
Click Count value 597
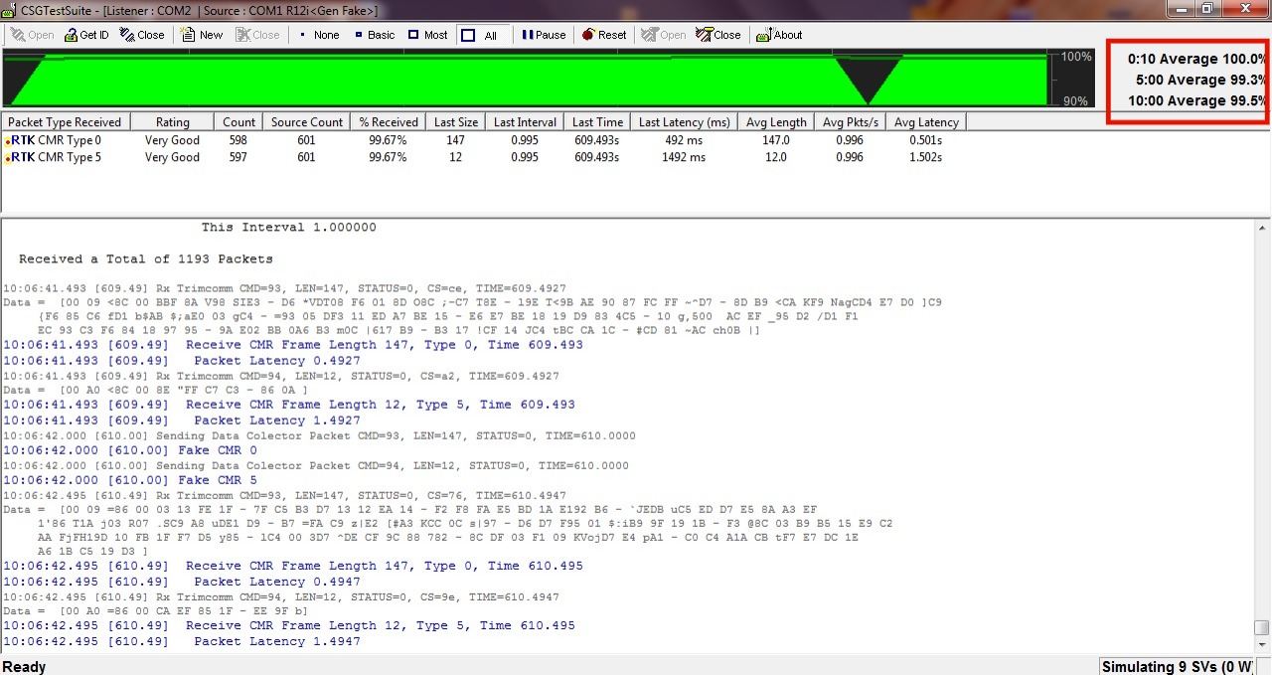[238, 157]
